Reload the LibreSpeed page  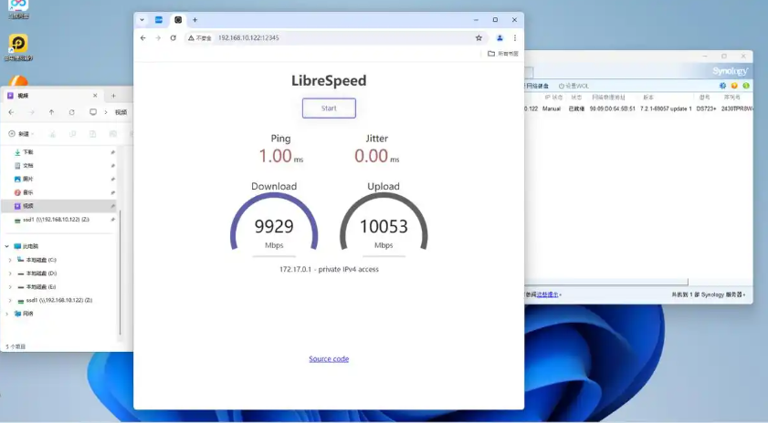pos(173,37)
